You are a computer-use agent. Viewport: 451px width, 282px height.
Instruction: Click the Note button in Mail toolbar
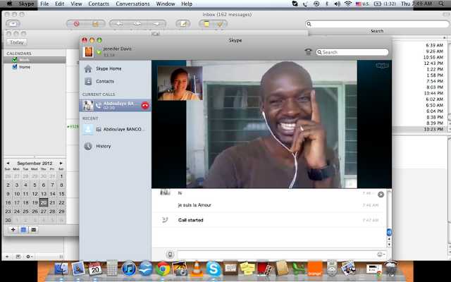click(x=206, y=23)
